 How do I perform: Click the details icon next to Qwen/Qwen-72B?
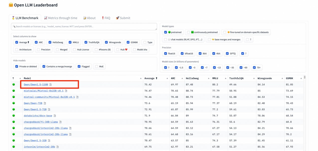pos(45,103)
